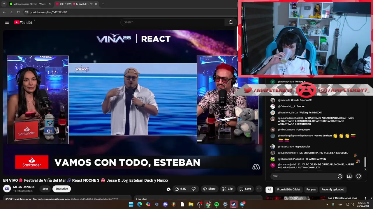The width and height of the screenshot is (373, 209).
Task: Open the MEGA Oficial channel avatar
Action: point(7,189)
